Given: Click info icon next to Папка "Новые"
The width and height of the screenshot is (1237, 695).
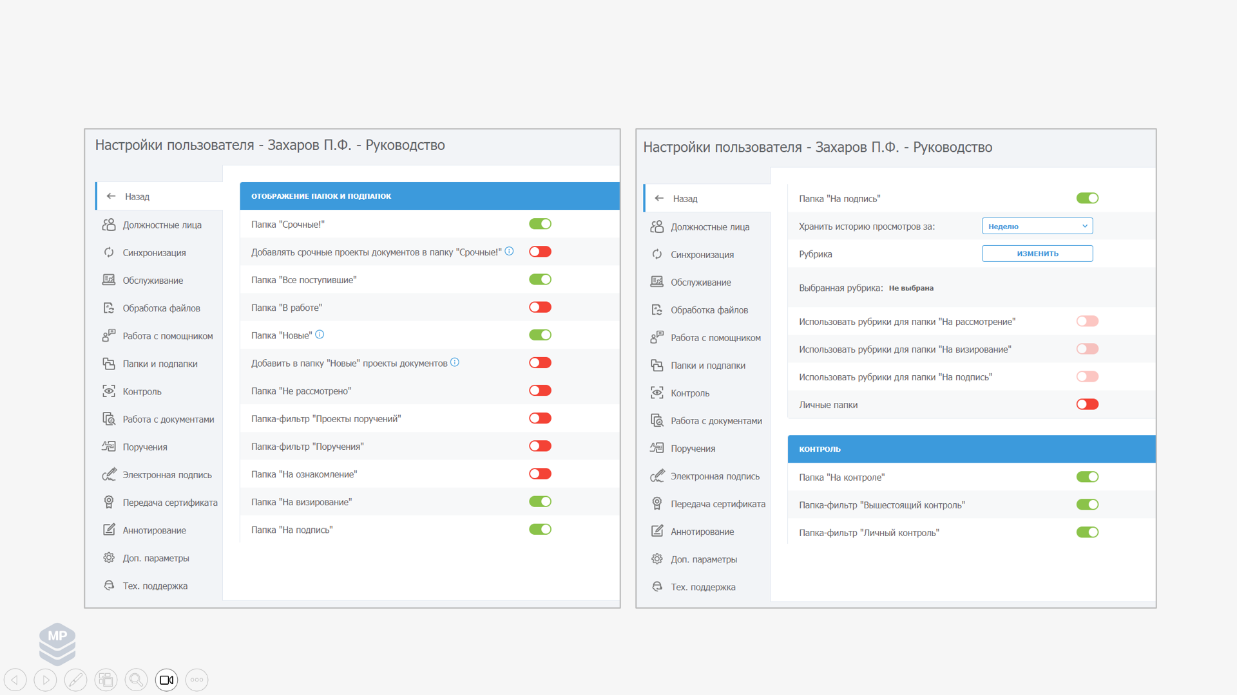Looking at the screenshot, I should pos(320,335).
